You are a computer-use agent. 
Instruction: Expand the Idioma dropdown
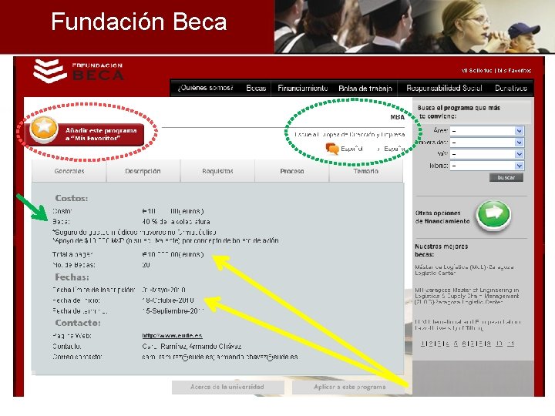[x=487, y=166]
